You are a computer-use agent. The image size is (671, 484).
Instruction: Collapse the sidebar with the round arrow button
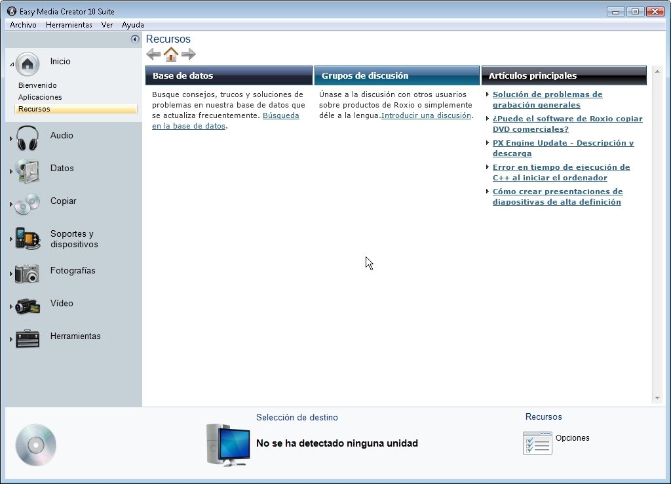[x=135, y=39]
